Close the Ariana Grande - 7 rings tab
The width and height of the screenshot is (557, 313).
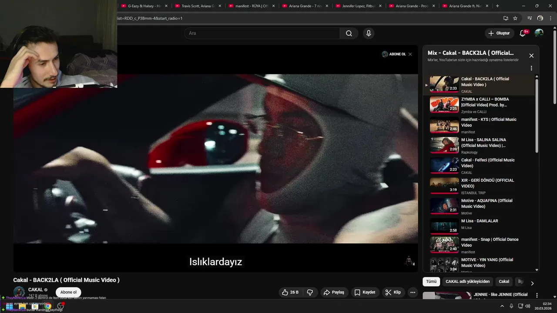(x=327, y=6)
